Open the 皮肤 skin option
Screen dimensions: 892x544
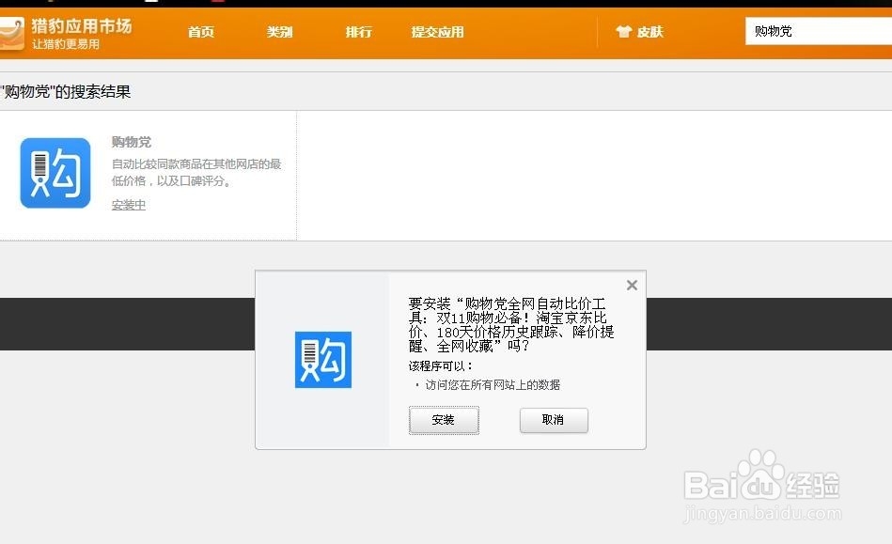coord(649,31)
